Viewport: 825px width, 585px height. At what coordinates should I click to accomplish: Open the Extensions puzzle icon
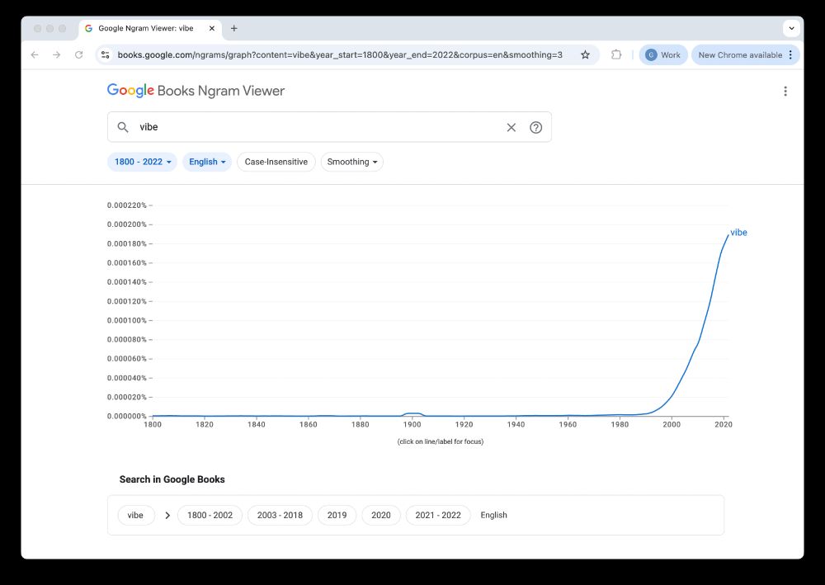pos(616,54)
